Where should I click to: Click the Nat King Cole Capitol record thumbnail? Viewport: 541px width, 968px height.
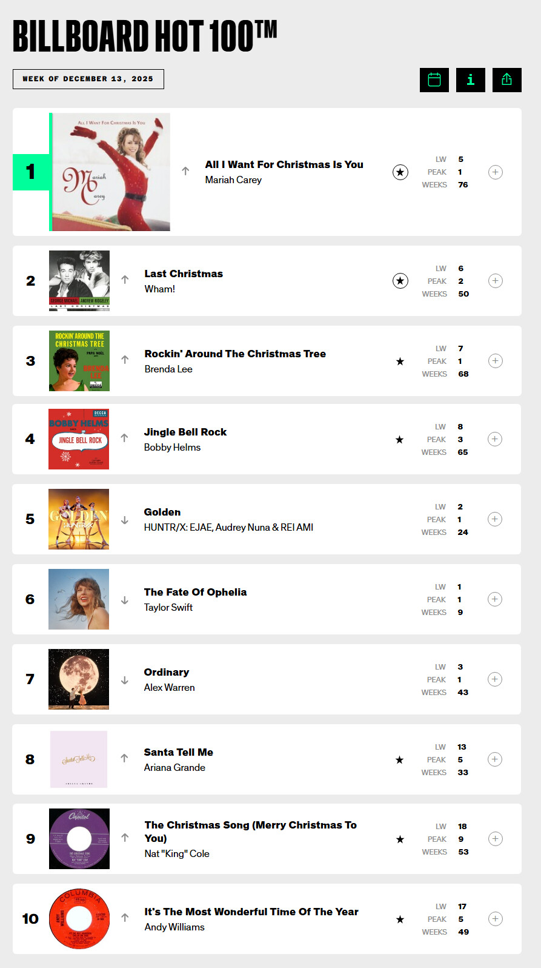pos(79,839)
